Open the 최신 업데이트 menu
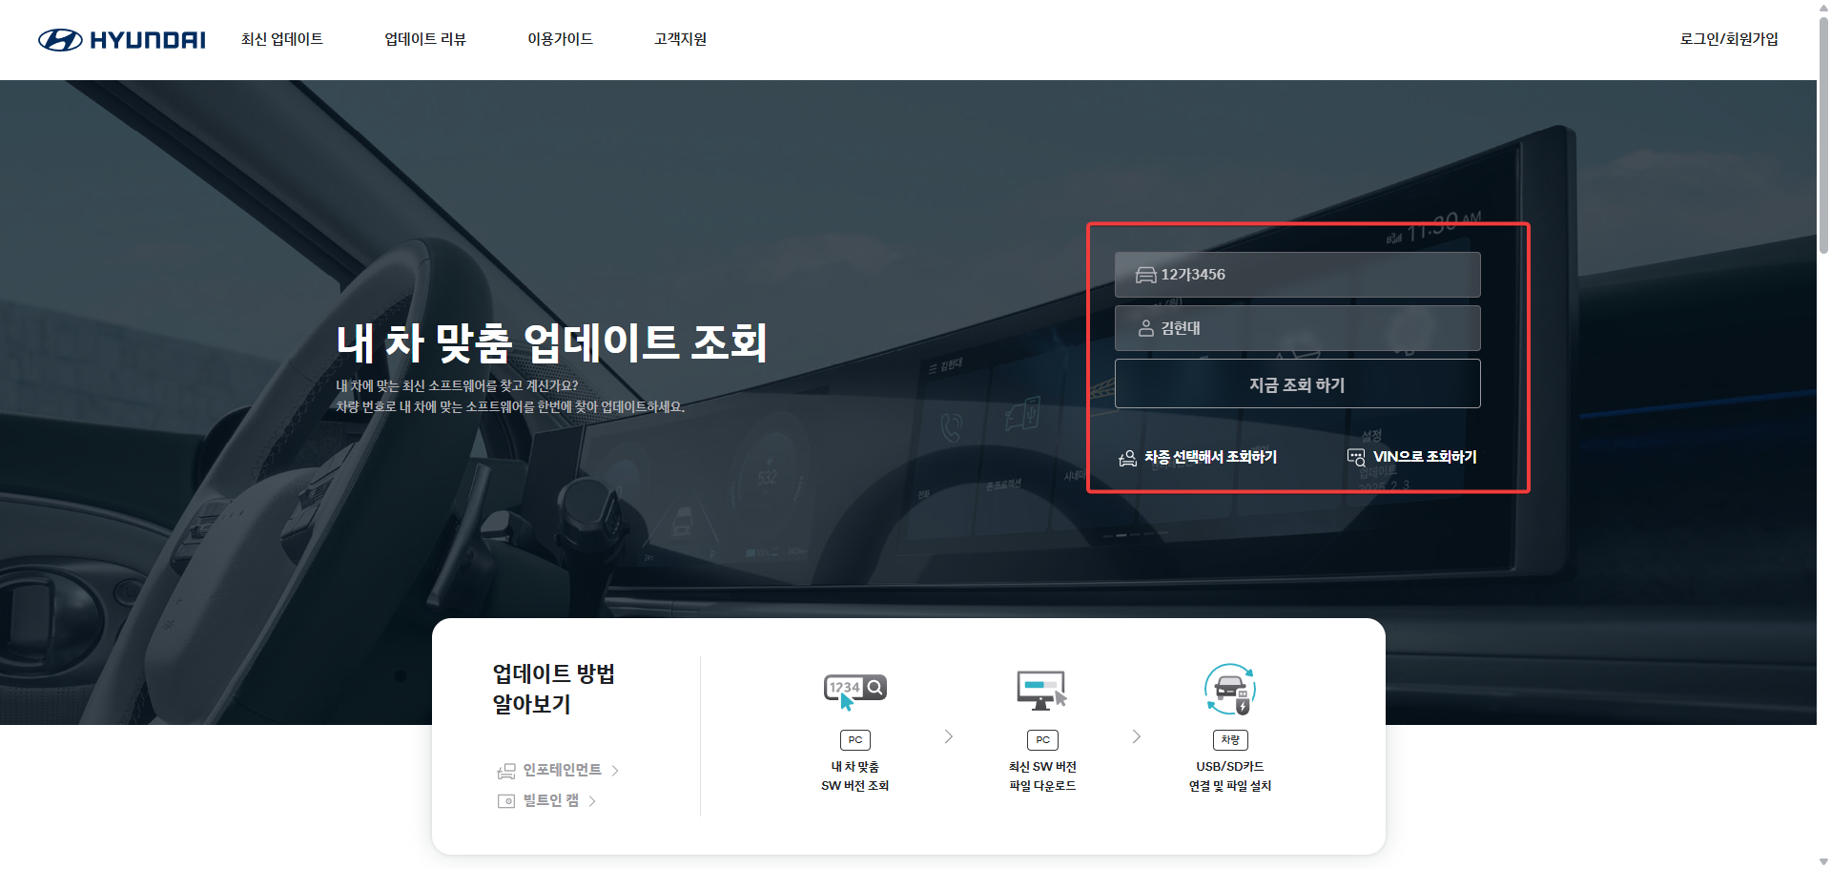This screenshot has width=1831, height=869. coord(281,39)
